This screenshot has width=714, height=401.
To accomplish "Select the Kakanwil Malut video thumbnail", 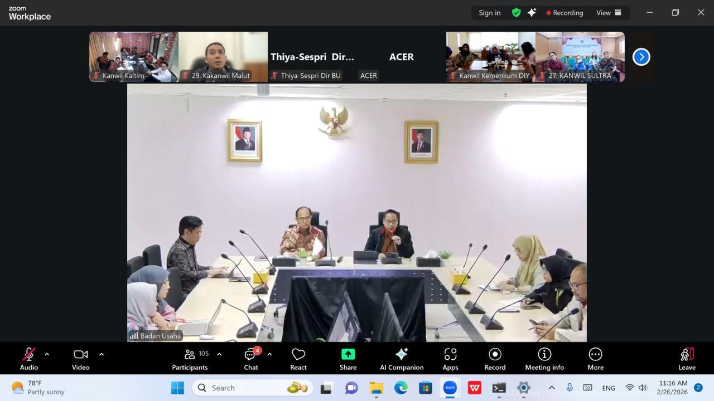I will point(223,56).
